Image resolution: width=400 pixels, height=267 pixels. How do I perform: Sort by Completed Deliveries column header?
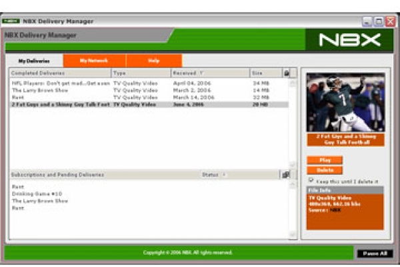(60, 73)
